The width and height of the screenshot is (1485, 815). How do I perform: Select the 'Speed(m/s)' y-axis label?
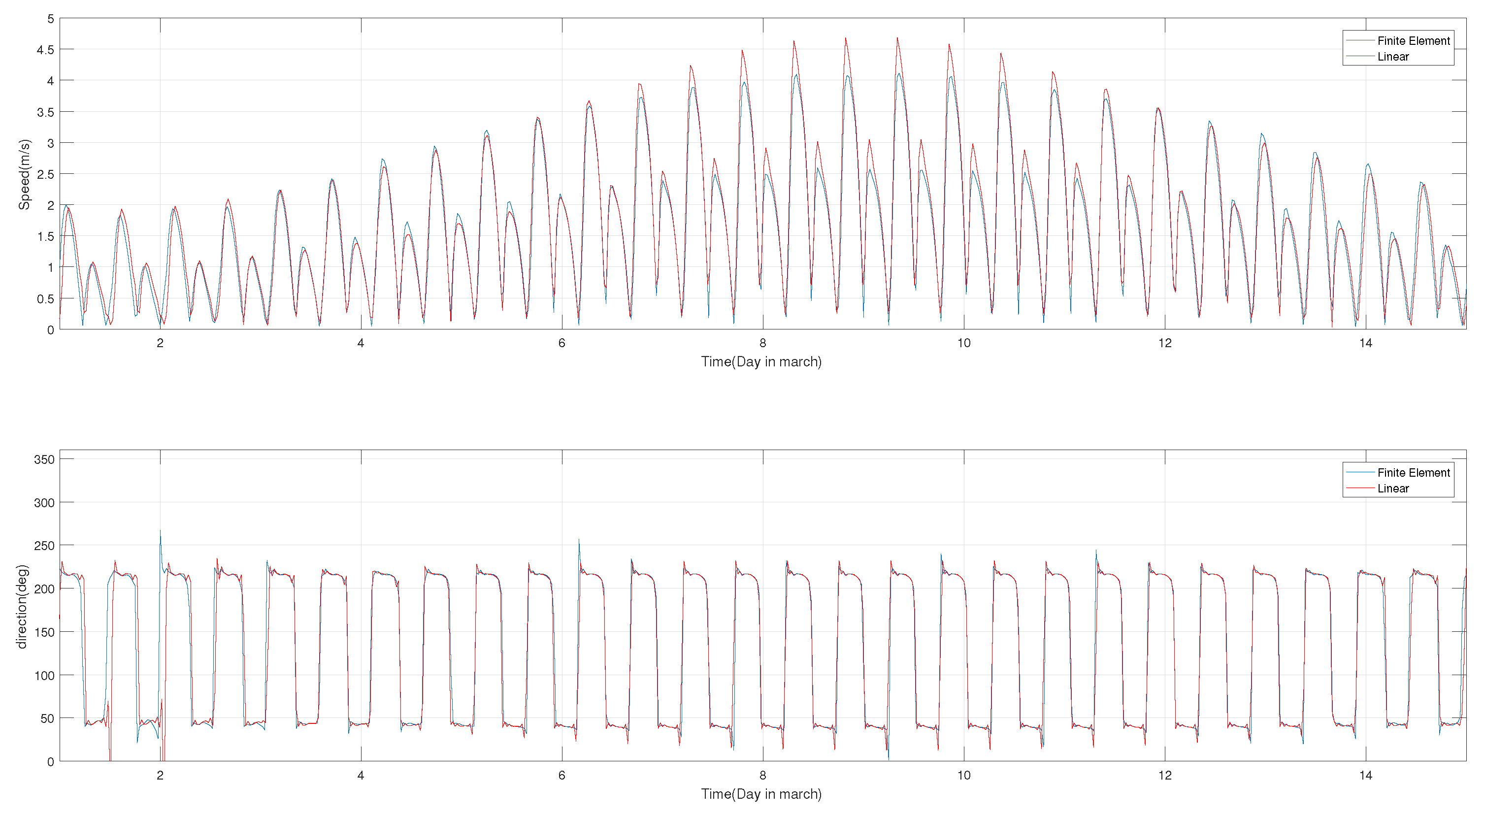tap(24, 174)
